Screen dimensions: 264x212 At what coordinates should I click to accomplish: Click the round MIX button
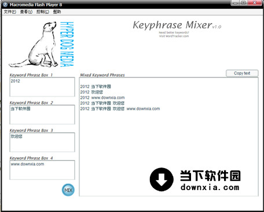tap(68, 190)
